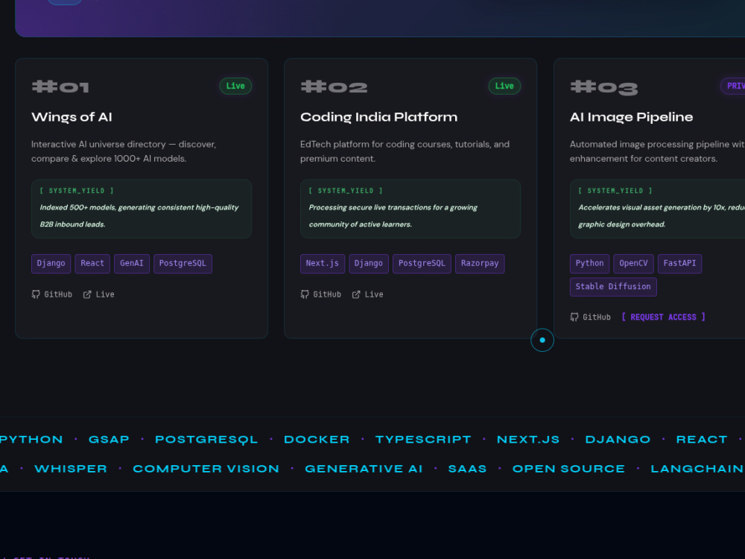Click the #02 project number

point(334,87)
